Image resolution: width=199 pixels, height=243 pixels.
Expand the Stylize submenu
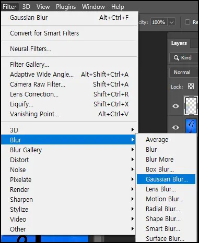point(68,209)
